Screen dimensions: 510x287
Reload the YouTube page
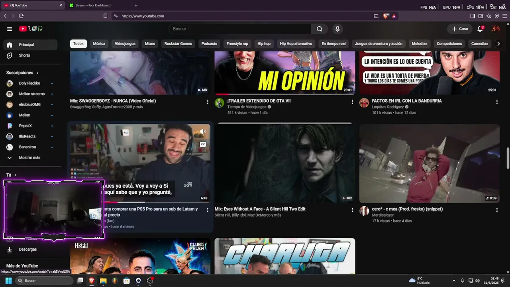tap(21, 16)
